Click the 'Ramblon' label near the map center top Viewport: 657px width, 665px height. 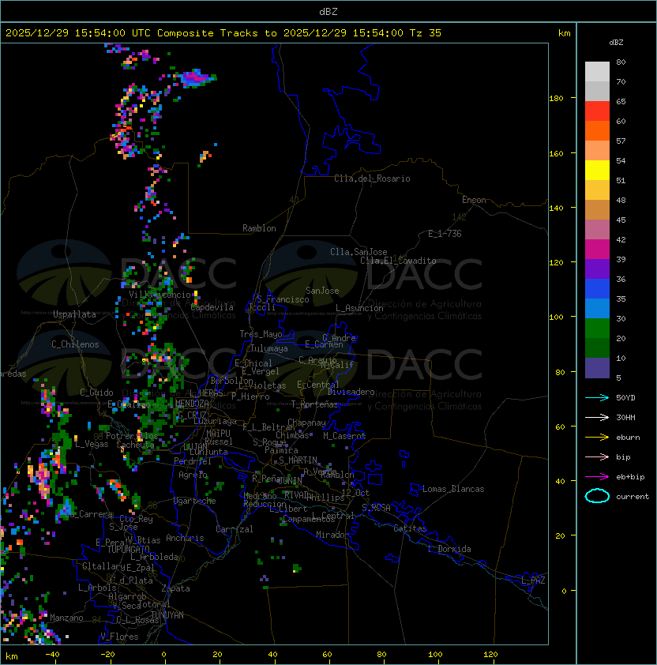pos(259,228)
